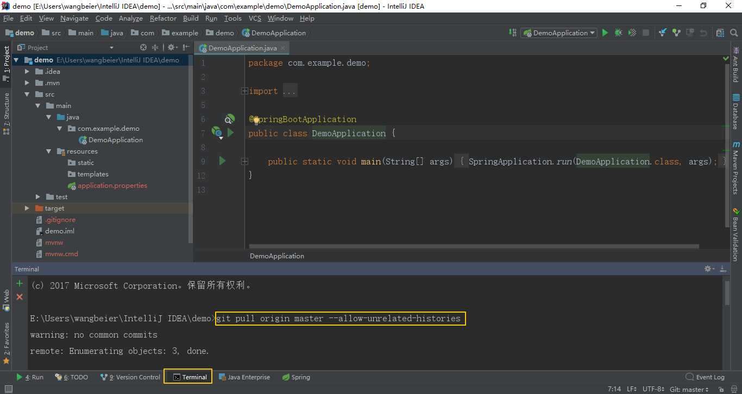742x394 pixels.
Task: Toggle the Database tool window
Action: [736, 111]
